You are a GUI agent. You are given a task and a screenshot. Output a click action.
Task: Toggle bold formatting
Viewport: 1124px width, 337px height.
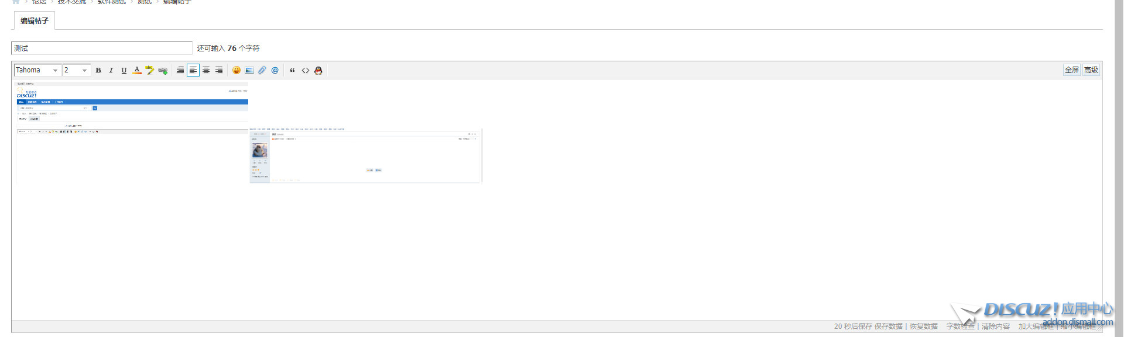(x=98, y=70)
